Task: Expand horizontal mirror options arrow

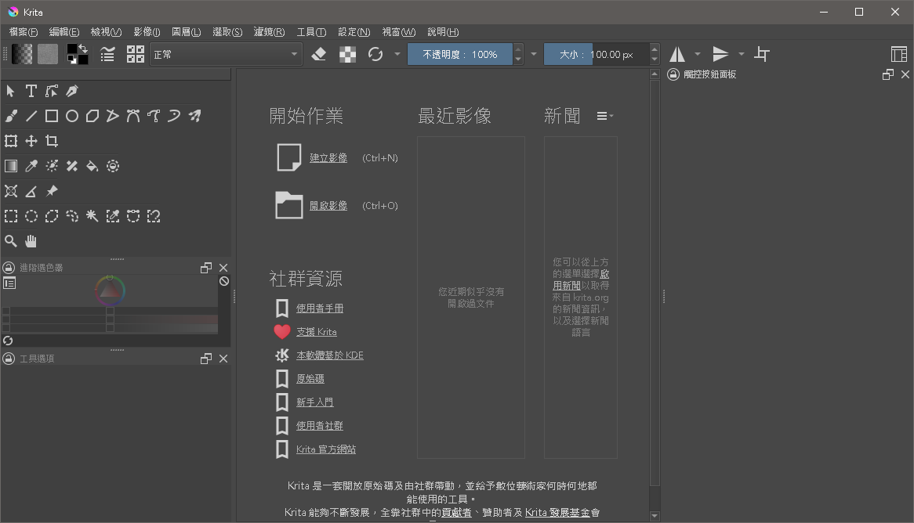Action: [698, 54]
